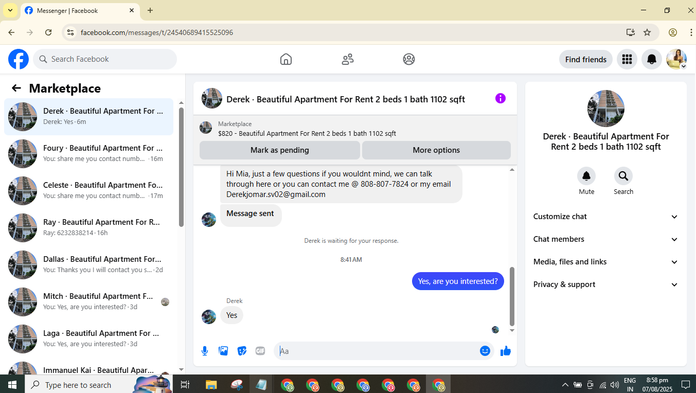This screenshot has width=696, height=393.
Task: Open the Notifications bell
Action: [652, 59]
